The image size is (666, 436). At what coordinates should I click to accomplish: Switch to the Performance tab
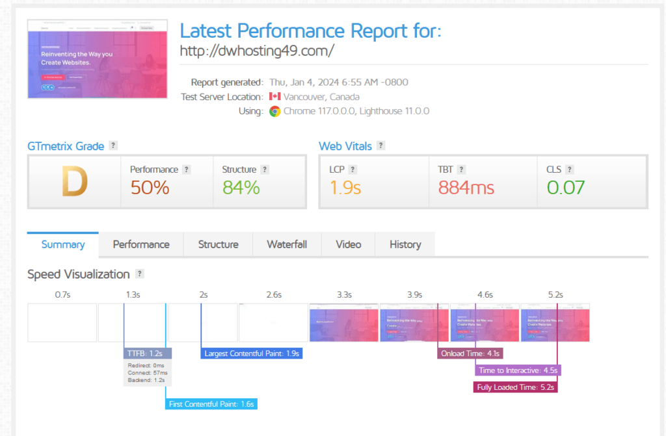pyautogui.click(x=140, y=244)
